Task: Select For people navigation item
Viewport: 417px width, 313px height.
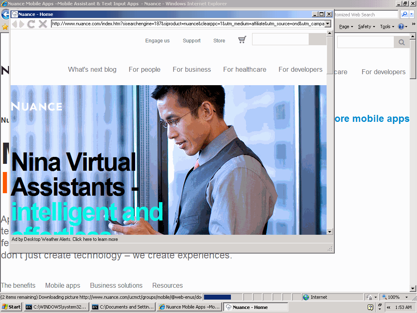Action: pyautogui.click(x=145, y=69)
